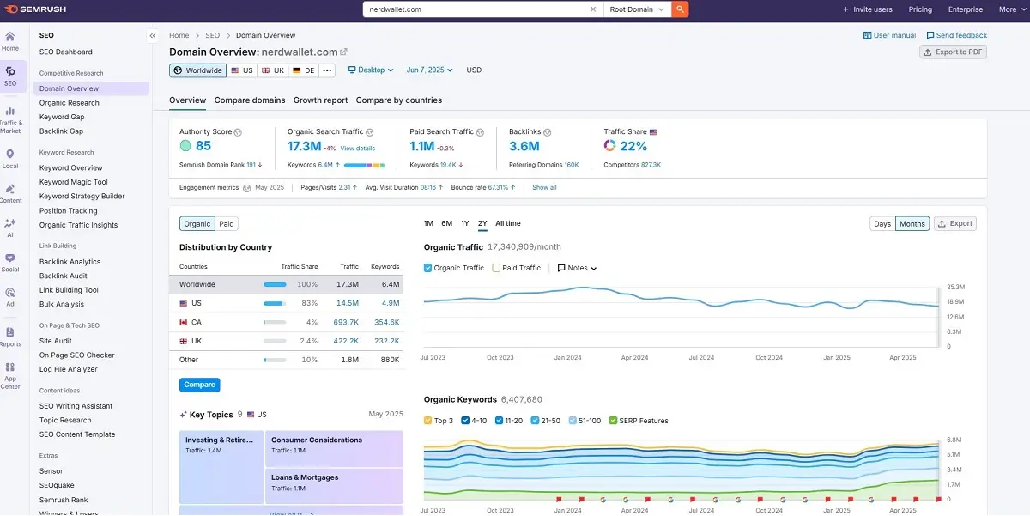1030x516 pixels.
Task: Toggle the SERP Features checkbox
Action: tap(613, 421)
